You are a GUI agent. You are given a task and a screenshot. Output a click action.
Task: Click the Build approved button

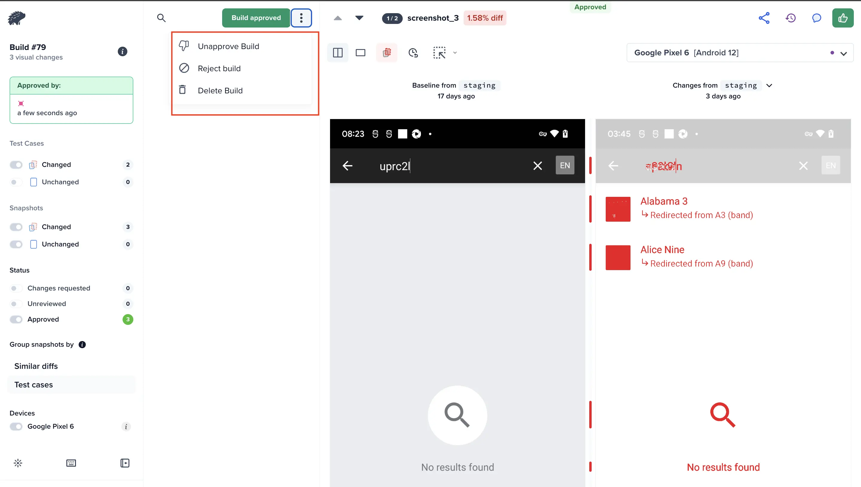[x=256, y=18]
